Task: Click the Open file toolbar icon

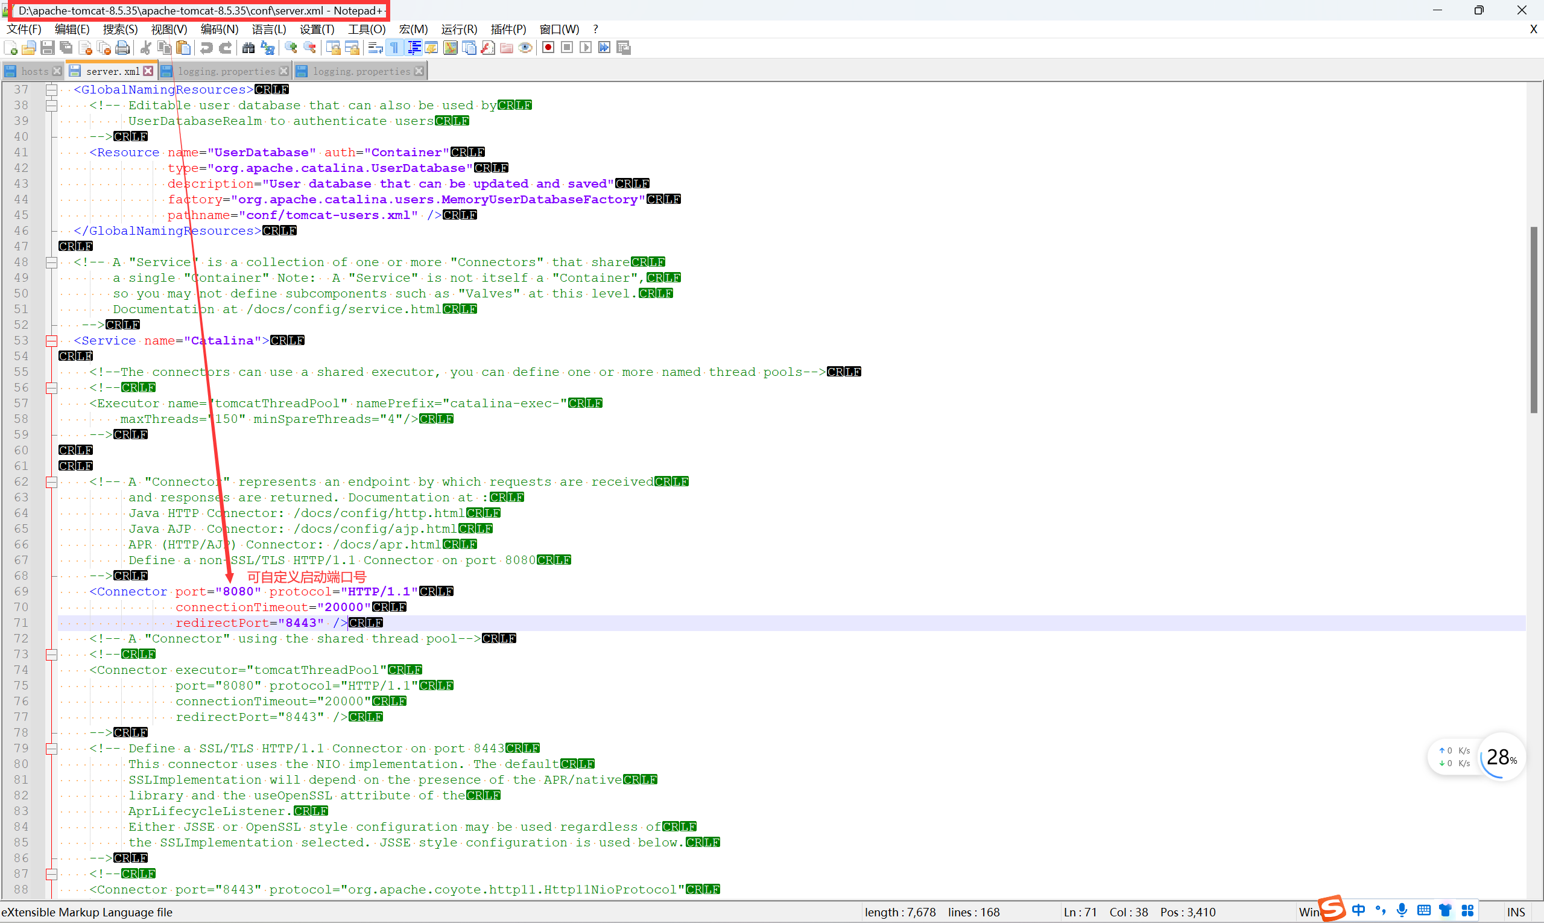Action: (x=28, y=48)
